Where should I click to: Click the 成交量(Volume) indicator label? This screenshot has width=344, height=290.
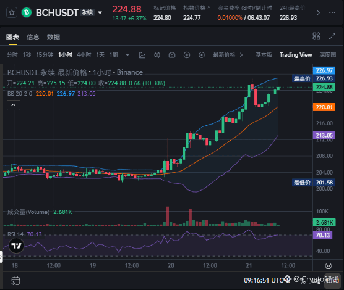[28, 212]
